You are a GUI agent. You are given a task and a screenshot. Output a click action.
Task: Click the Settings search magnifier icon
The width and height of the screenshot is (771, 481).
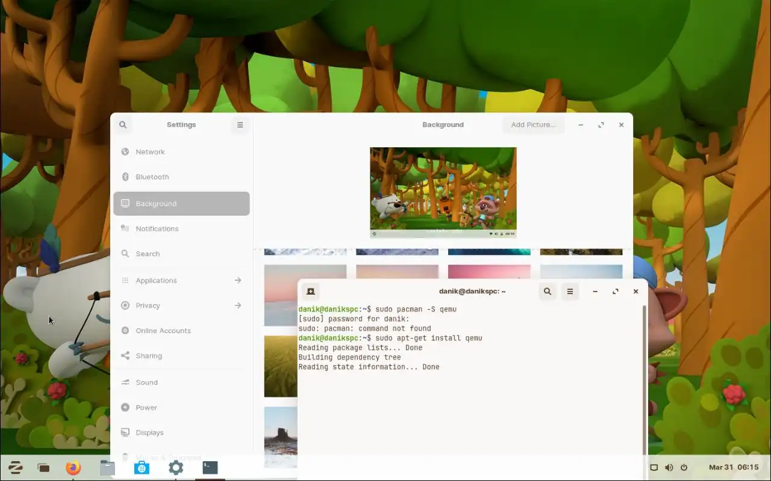pos(123,124)
